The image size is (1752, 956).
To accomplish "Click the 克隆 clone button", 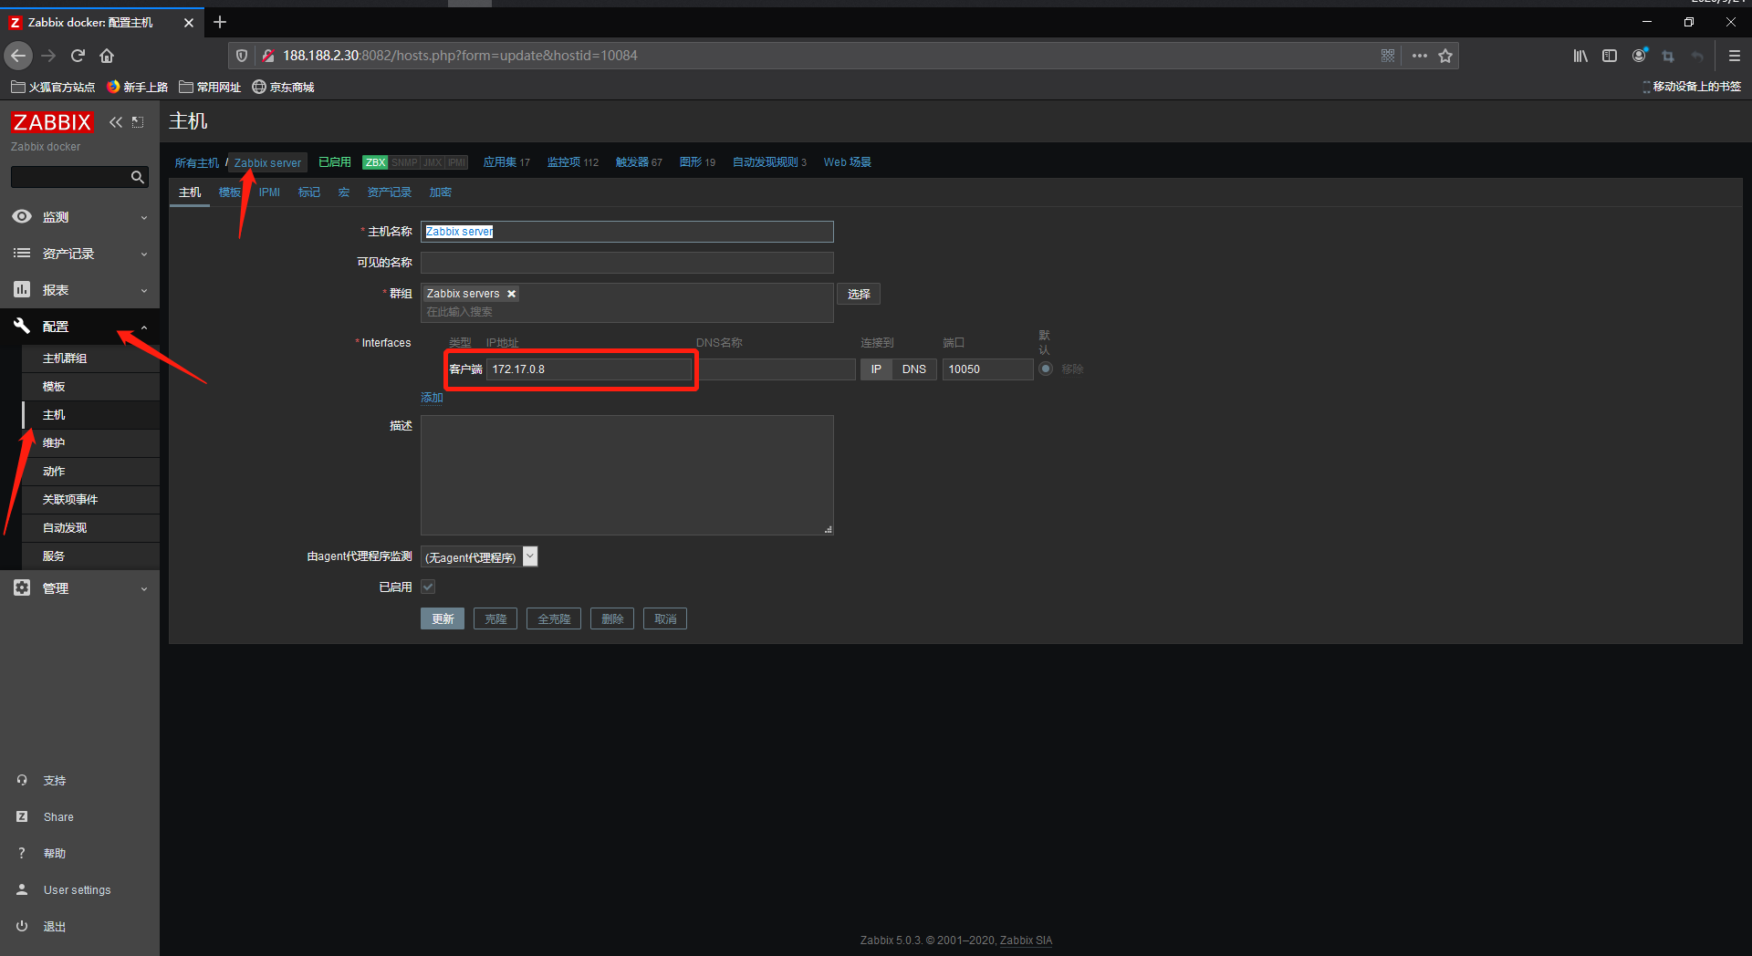I will pos(495,618).
